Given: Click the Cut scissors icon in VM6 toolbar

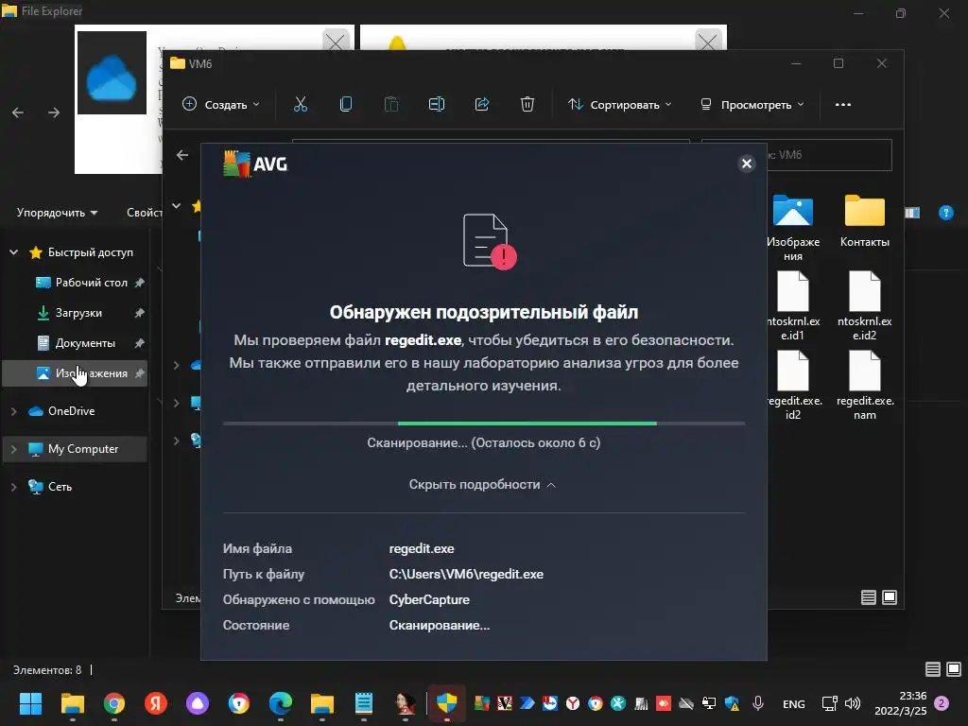Looking at the screenshot, I should (300, 104).
